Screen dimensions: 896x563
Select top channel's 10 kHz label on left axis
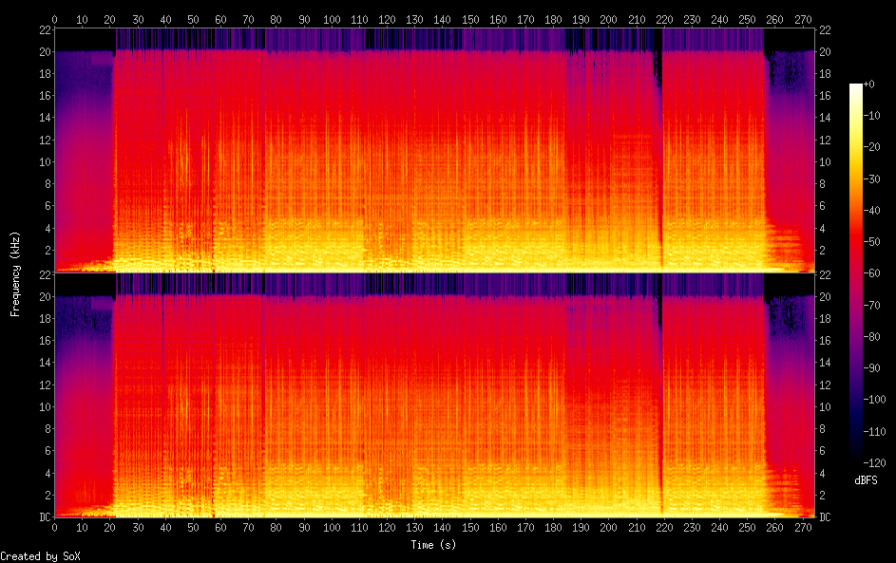[43, 161]
